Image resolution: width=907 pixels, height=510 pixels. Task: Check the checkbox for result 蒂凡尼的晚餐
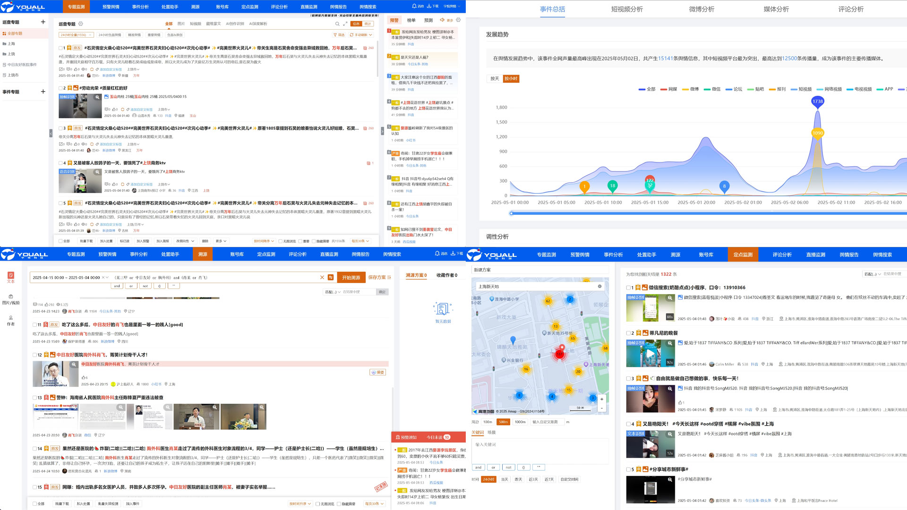[x=628, y=333]
